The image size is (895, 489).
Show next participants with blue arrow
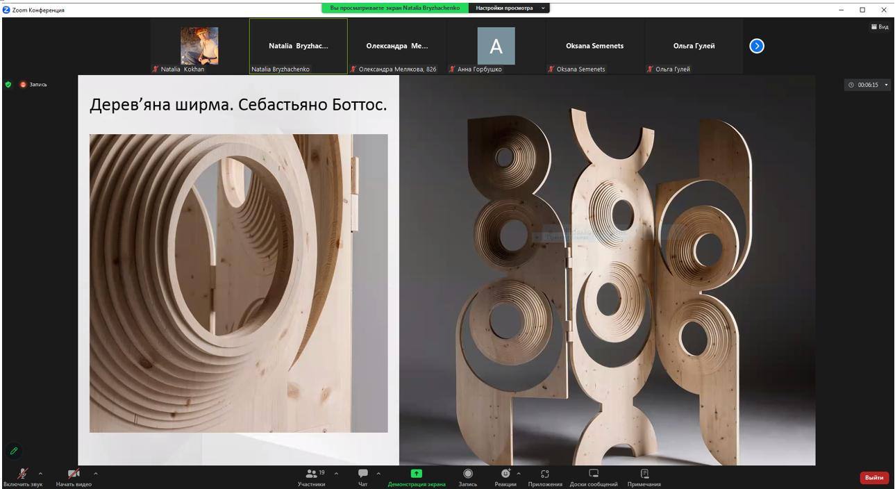[757, 46]
